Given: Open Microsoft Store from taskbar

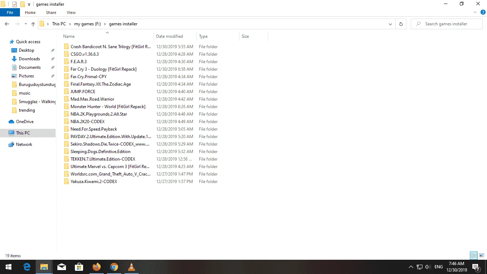Looking at the screenshot, I should point(79,267).
